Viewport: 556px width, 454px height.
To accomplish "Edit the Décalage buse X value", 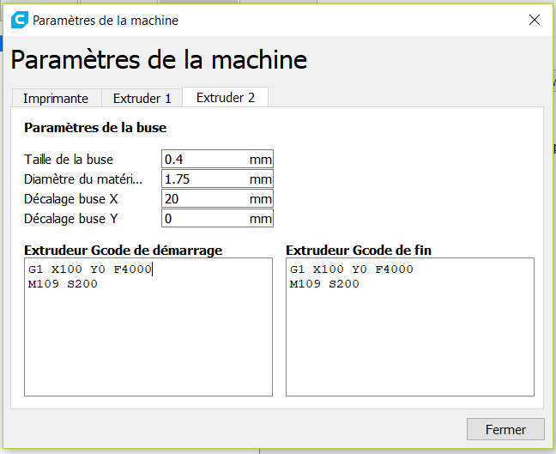I will pyautogui.click(x=206, y=199).
